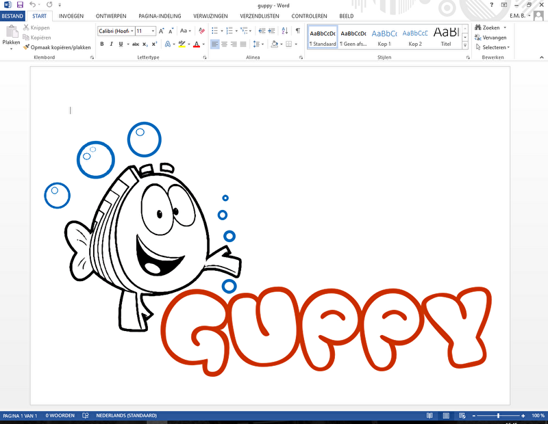Switch to the INVOEGEN tab
The width and height of the screenshot is (548, 424).
coord(71,16)
